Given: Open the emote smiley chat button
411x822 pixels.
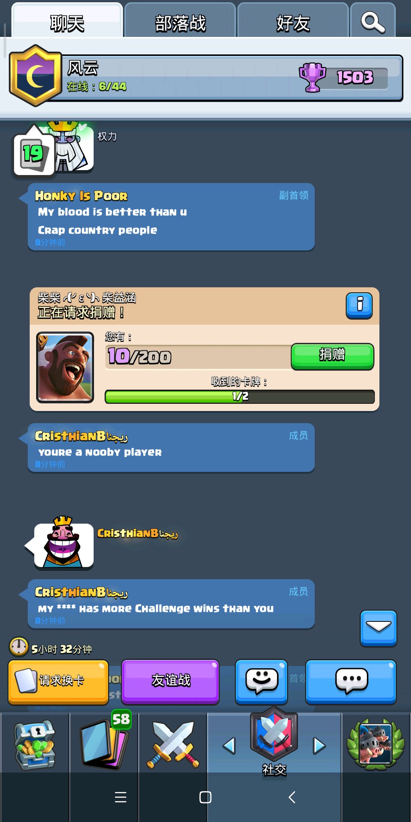Looking at the screenshot, I should pyautogui.click(x=261, y=682).
